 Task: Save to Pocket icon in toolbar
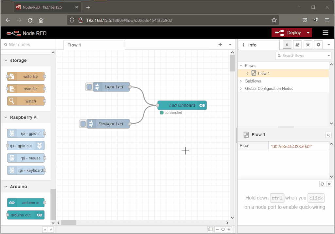(305, 20)
